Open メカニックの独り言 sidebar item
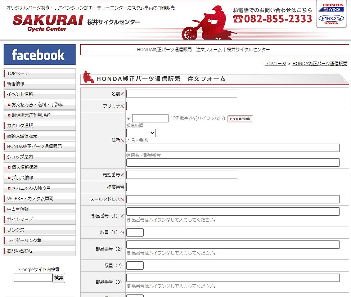The width and height of the screenshot is (351, 297). click(x=40, y=188)
